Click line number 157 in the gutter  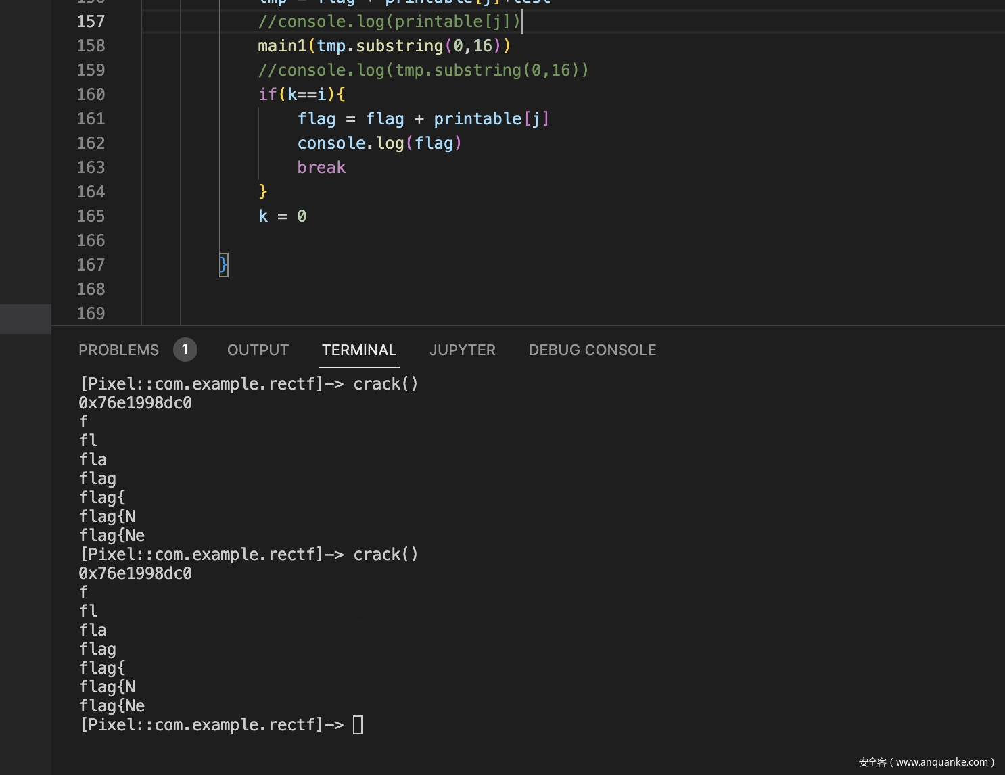91,22
